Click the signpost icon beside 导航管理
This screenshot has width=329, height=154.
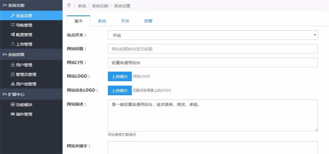(12, 25)
